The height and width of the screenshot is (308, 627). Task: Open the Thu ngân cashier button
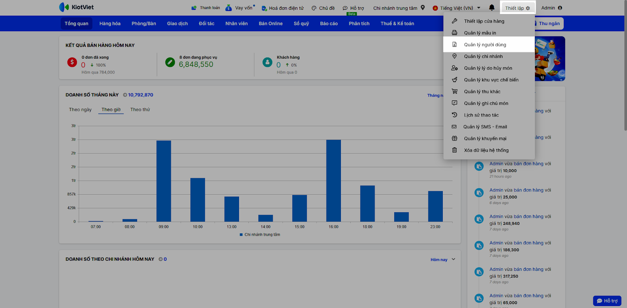click(549, 23)
